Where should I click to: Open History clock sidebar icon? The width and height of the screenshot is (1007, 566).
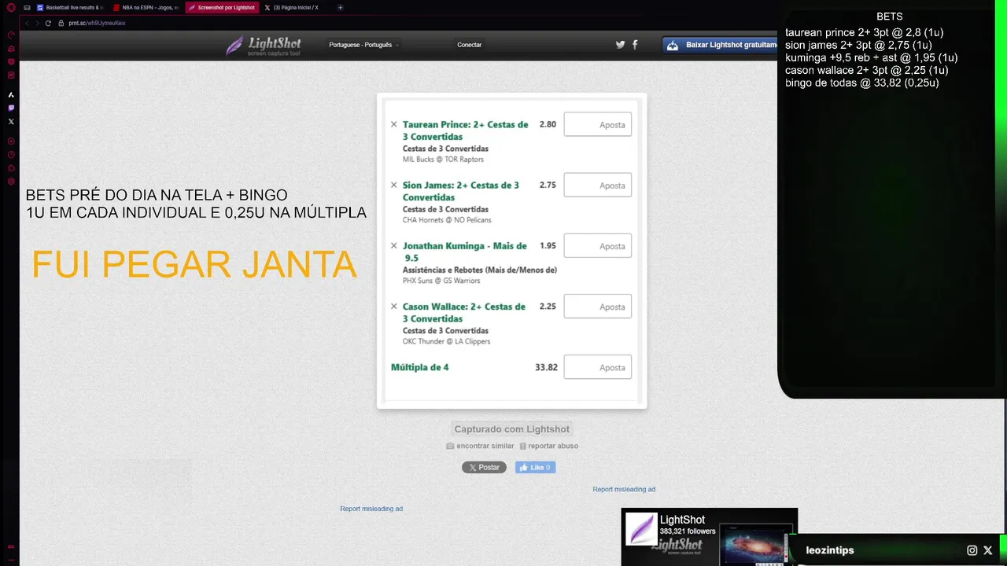click(x=11, y=155)
